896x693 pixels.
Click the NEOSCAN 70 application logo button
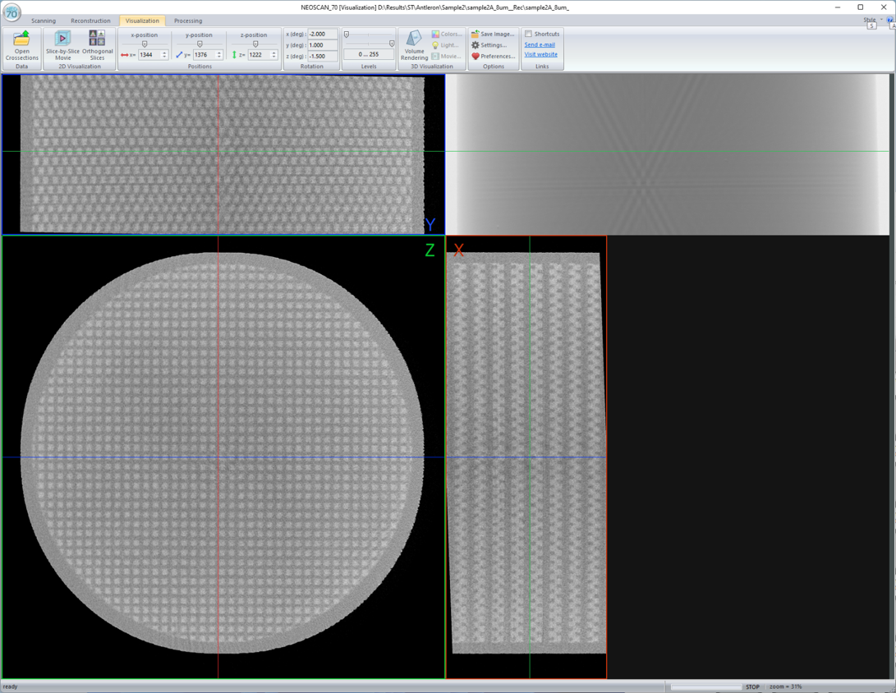point(11,12)
